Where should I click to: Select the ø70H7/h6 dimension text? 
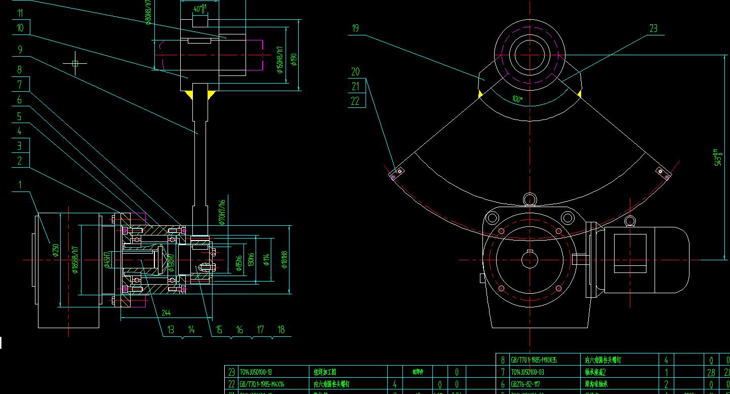[x=222, y=213]
